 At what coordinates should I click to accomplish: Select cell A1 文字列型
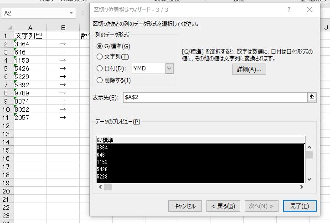click(x=30, y=36)
